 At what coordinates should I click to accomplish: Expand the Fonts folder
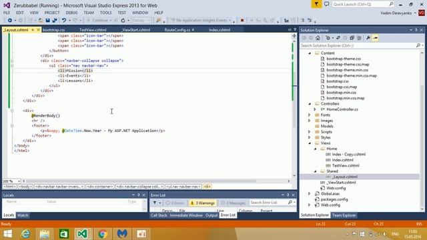pyautogui.click(x=310, y=115)
